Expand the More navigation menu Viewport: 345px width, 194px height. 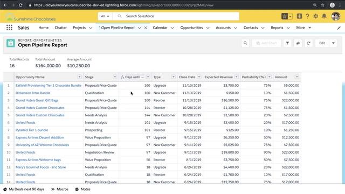coord(303,27)
